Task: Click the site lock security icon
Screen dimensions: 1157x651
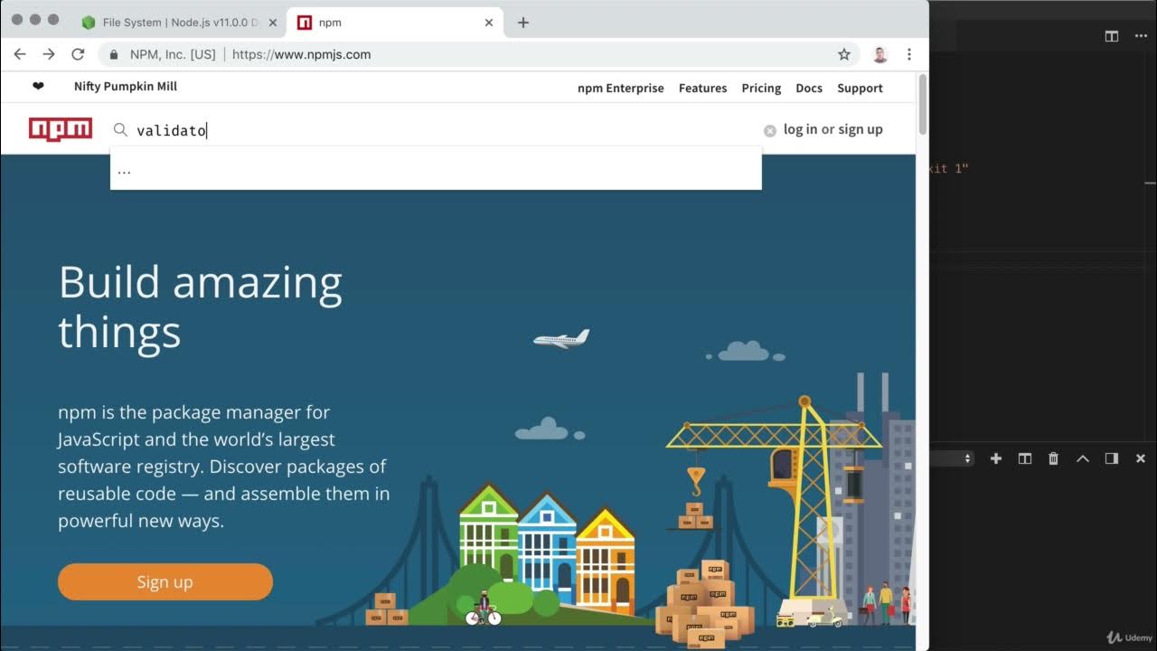Action: tap(114, 54)
